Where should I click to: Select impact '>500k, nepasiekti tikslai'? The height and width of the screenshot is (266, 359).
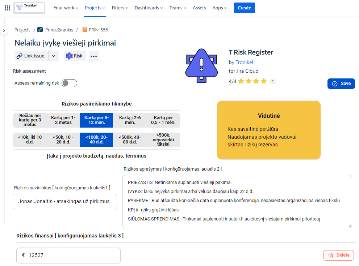pyautogui.click(x=163, y=140)
